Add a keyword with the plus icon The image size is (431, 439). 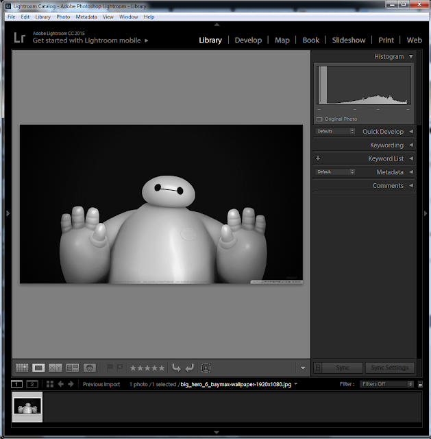[x=318, y=158]
